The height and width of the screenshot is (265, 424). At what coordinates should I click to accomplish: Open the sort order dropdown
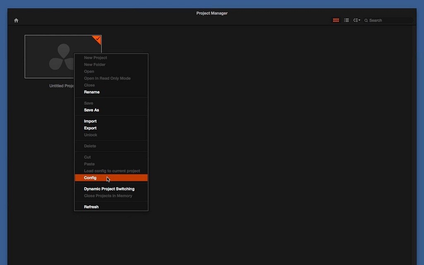click(x=357, y=20)
